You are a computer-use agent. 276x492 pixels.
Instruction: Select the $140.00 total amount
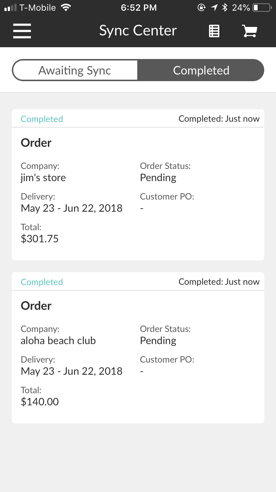40,402
